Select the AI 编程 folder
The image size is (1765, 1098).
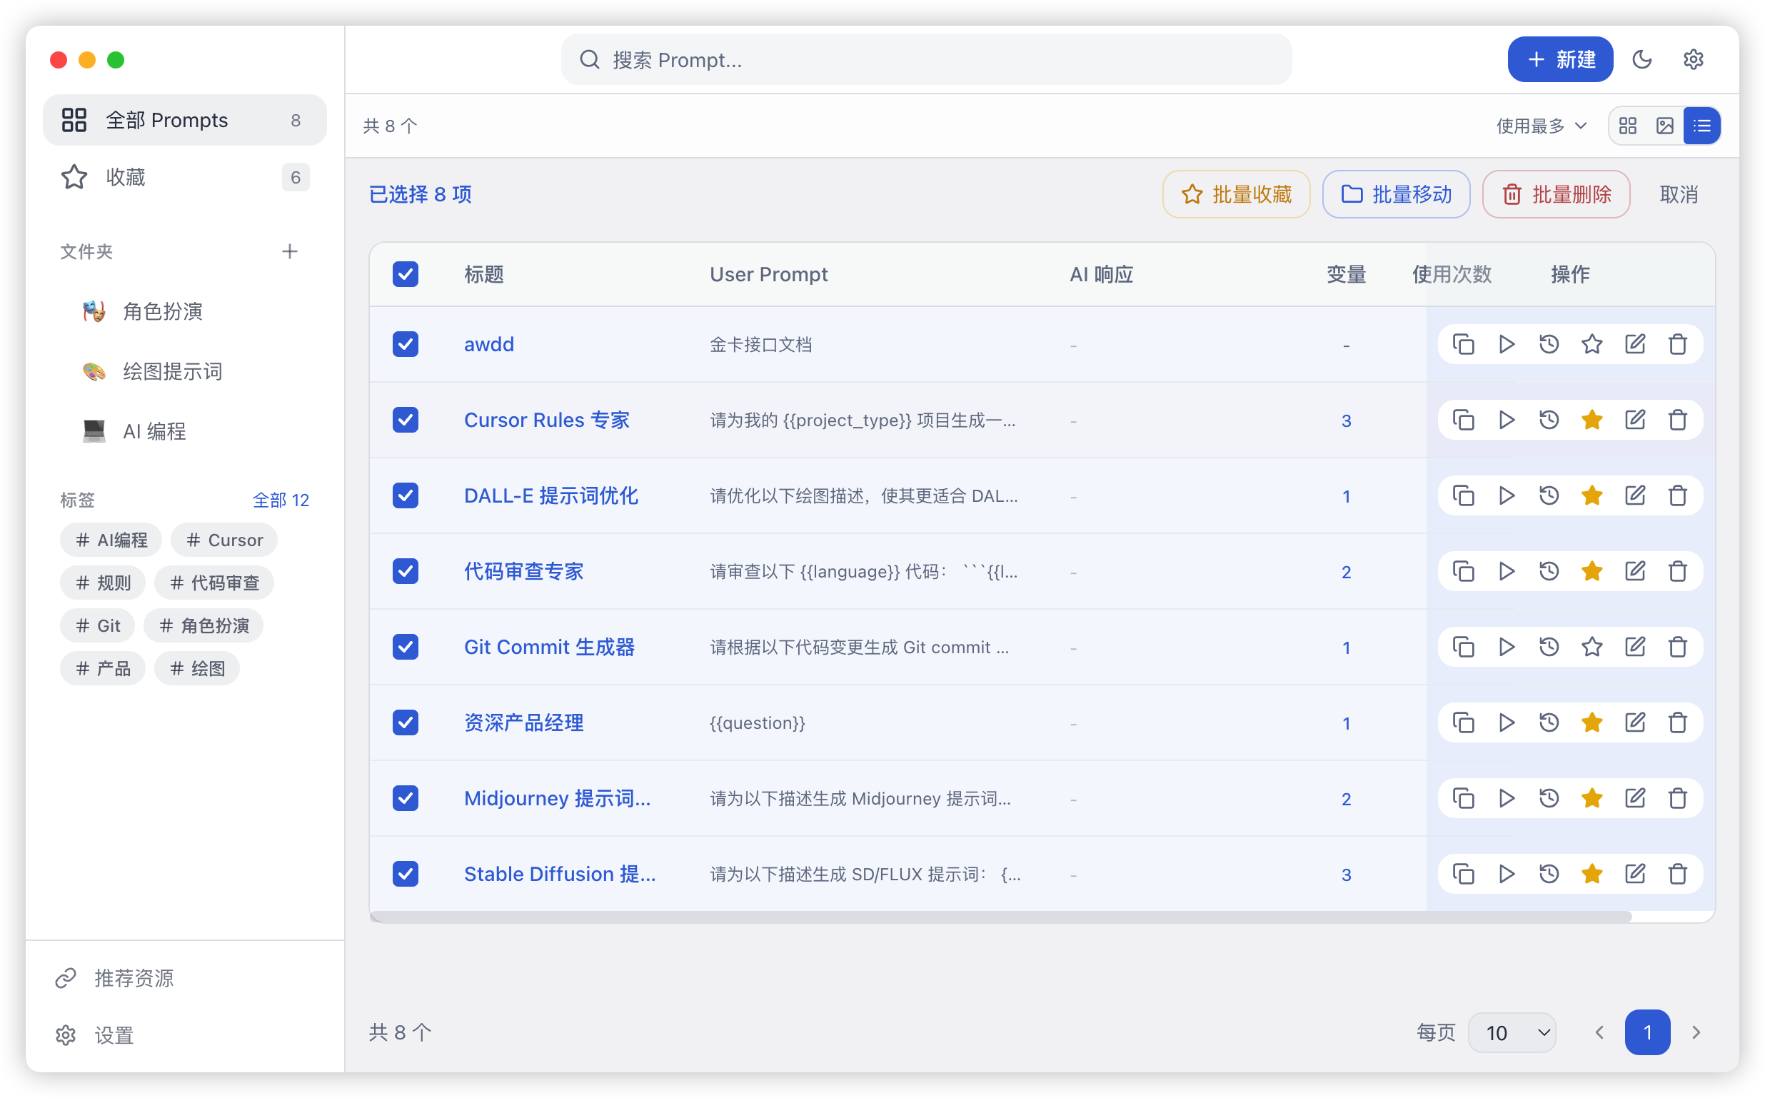point(154,430)
